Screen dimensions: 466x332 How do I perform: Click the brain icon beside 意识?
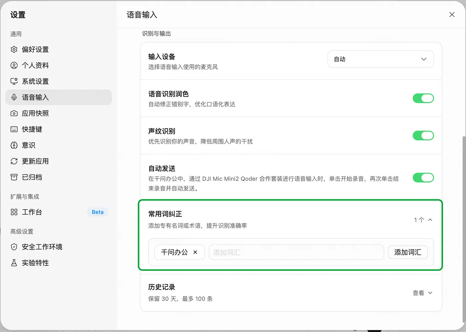14,145
